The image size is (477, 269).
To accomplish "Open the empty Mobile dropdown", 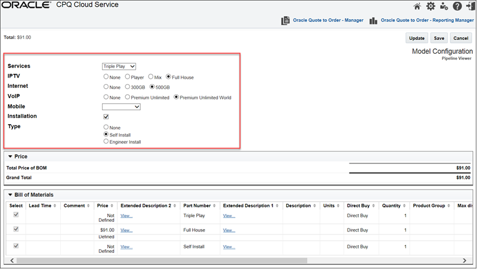I will [x=121, y=107].
